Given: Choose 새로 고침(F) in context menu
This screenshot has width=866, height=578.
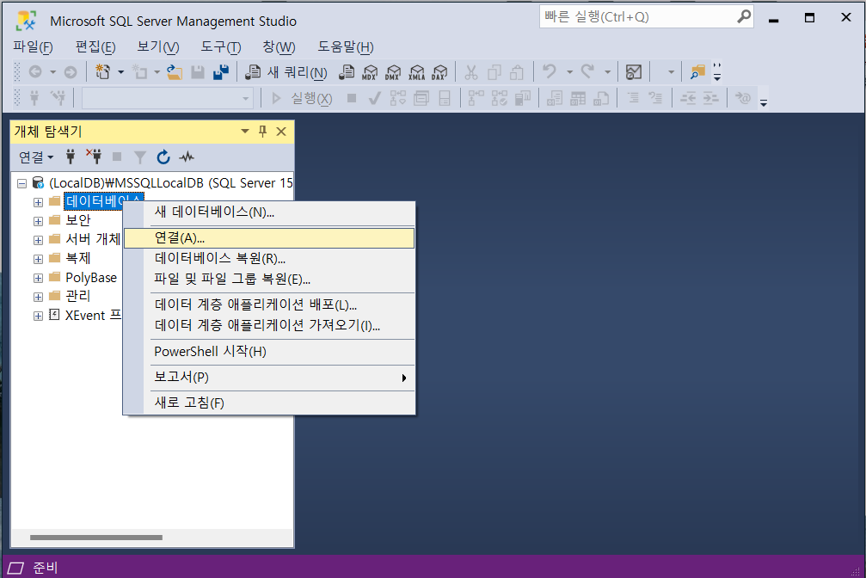Looking at the screenshot, I should tap(269, 403).
